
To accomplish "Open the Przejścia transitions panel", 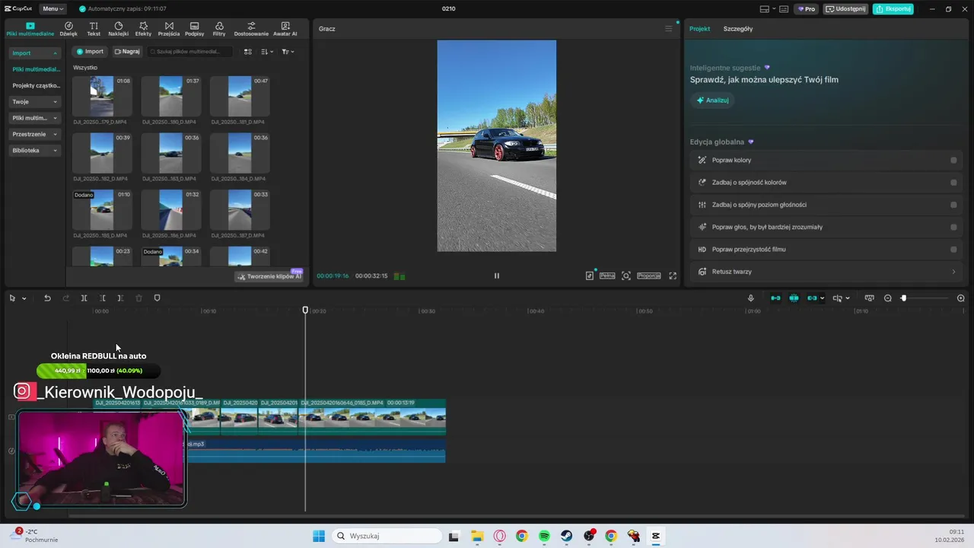I will [x=169, y=29].
